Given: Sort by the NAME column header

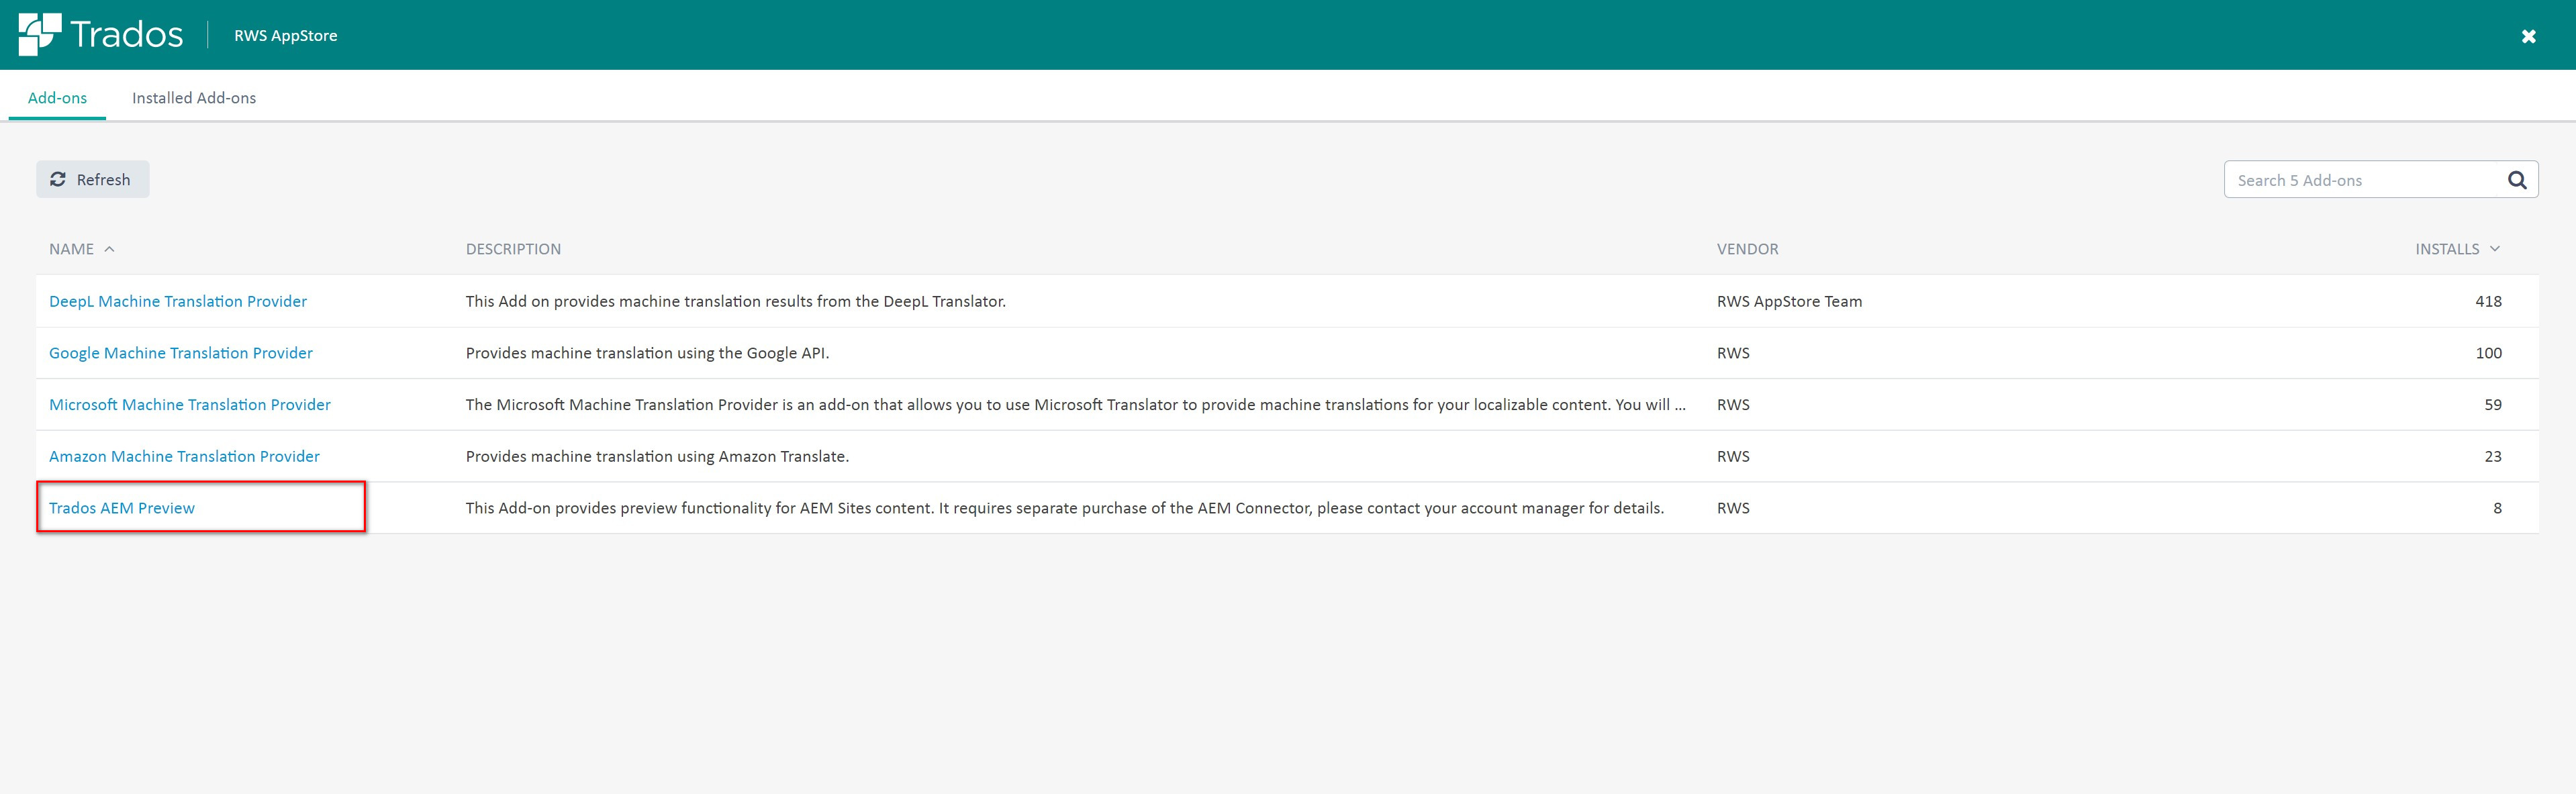Looking at the screenshot, I should 82,249.
